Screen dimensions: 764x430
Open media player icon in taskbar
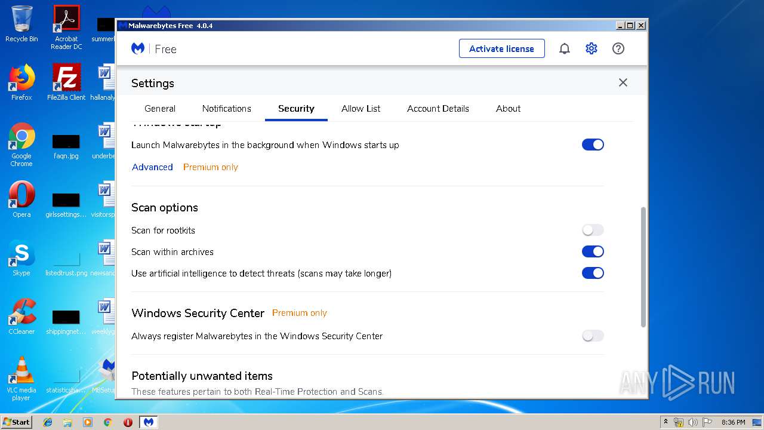pyautogui.click(x=88, y=422)
